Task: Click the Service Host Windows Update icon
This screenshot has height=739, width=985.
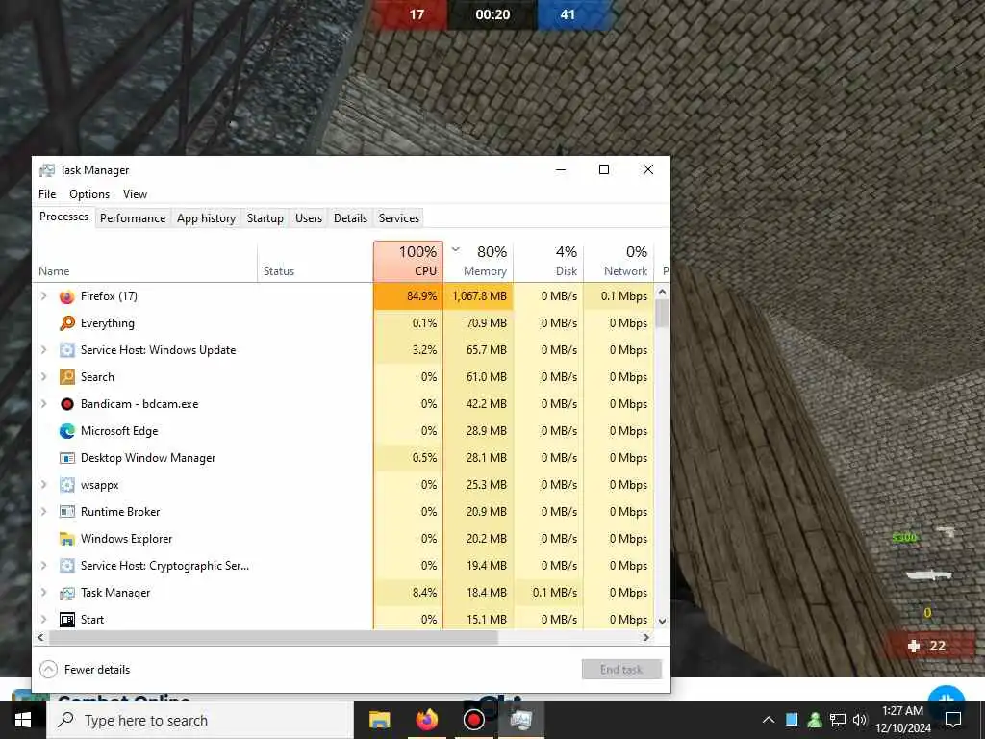Action: pyautogui.click(x=66, y=350)
